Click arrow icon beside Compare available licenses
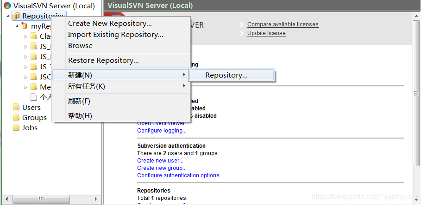Image resolution: width=421 pixels, height=205 pixels. (242, 24)
